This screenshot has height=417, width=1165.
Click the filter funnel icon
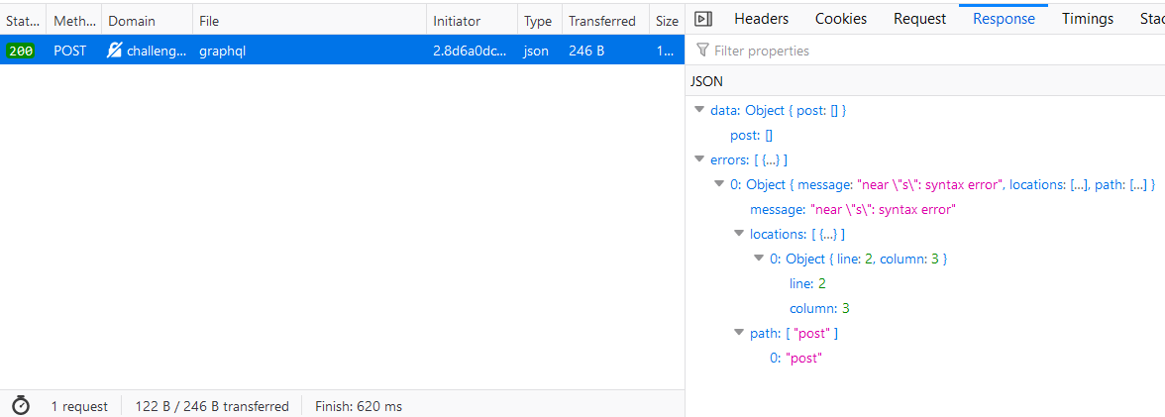[703, 51]
